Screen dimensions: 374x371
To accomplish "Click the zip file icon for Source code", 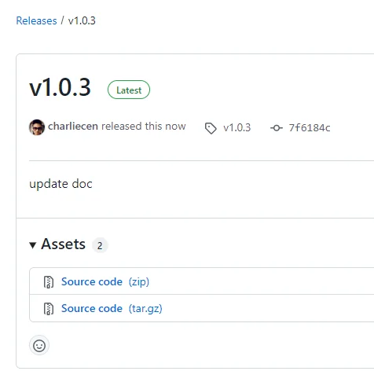I will pyautogui.click(x=49, y=282).
